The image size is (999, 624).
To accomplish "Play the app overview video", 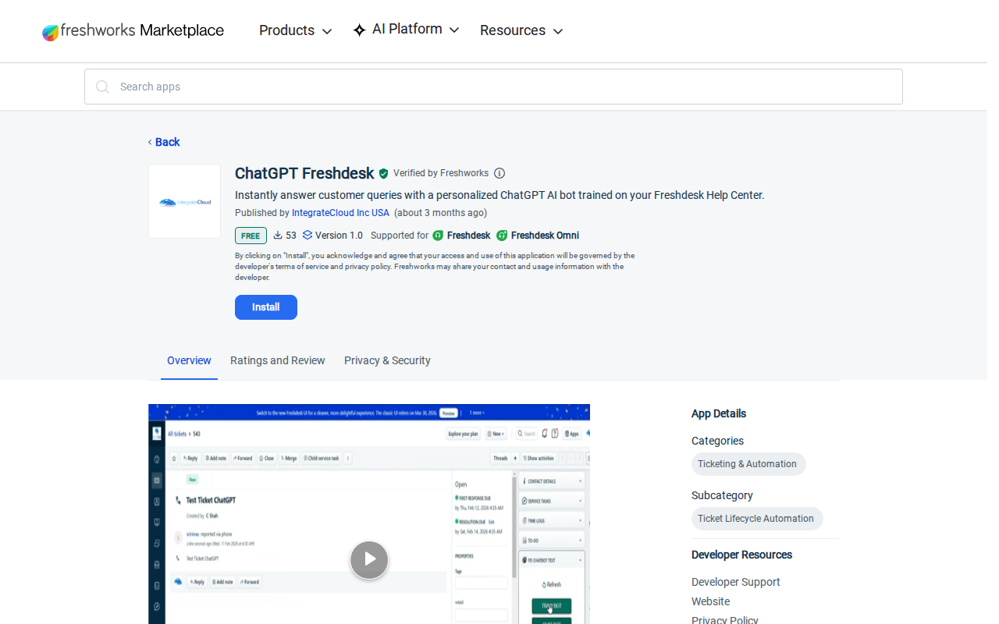I will pos(369,559).
